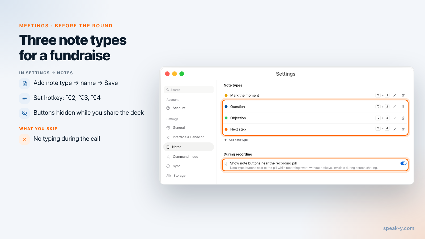Open the Sync settings page
425x239 pixels.
189,166
